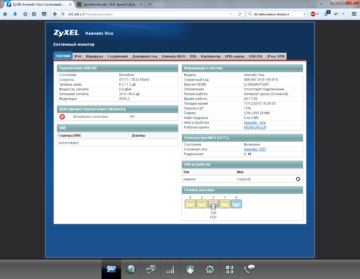Screen dimensions: 360x279
Task: Click the Showtime status value
Action: (x=127, y=75)
